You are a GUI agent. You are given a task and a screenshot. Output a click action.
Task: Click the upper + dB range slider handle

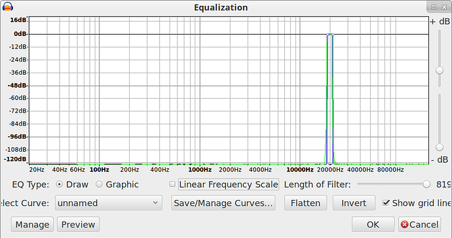(440, 70)
